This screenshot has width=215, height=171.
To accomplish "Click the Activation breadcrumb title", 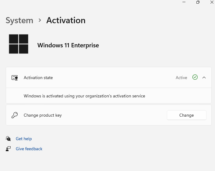I will tap(66, 20).
